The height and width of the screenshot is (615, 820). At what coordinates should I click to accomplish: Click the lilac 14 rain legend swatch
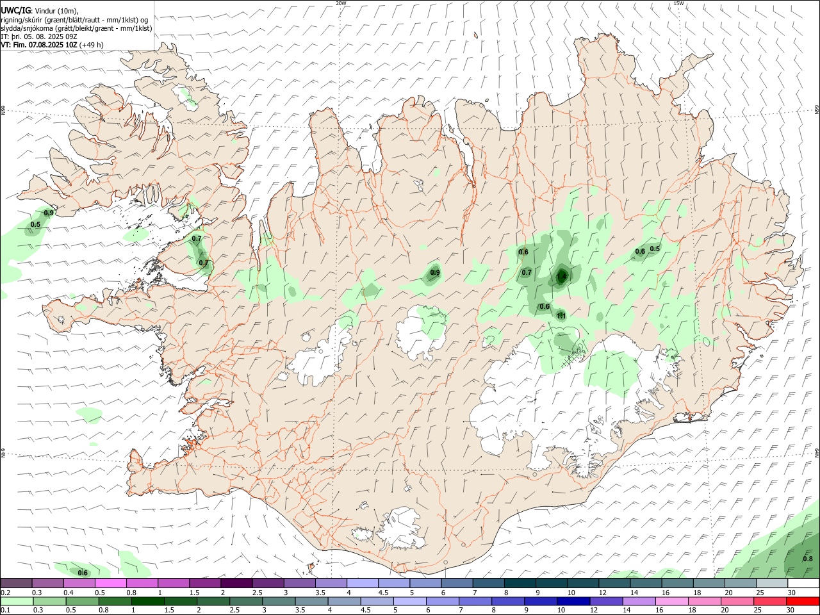[x=638, y=601]
